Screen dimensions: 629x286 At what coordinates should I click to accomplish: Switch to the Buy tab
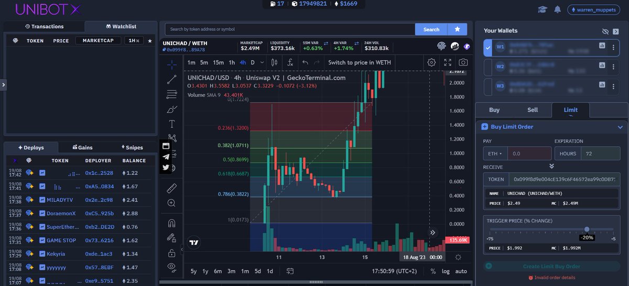coord(494,110)
